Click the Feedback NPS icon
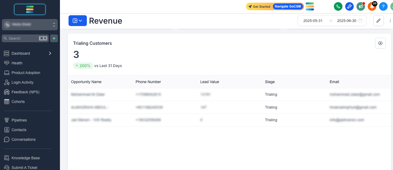 click(6, 92)
